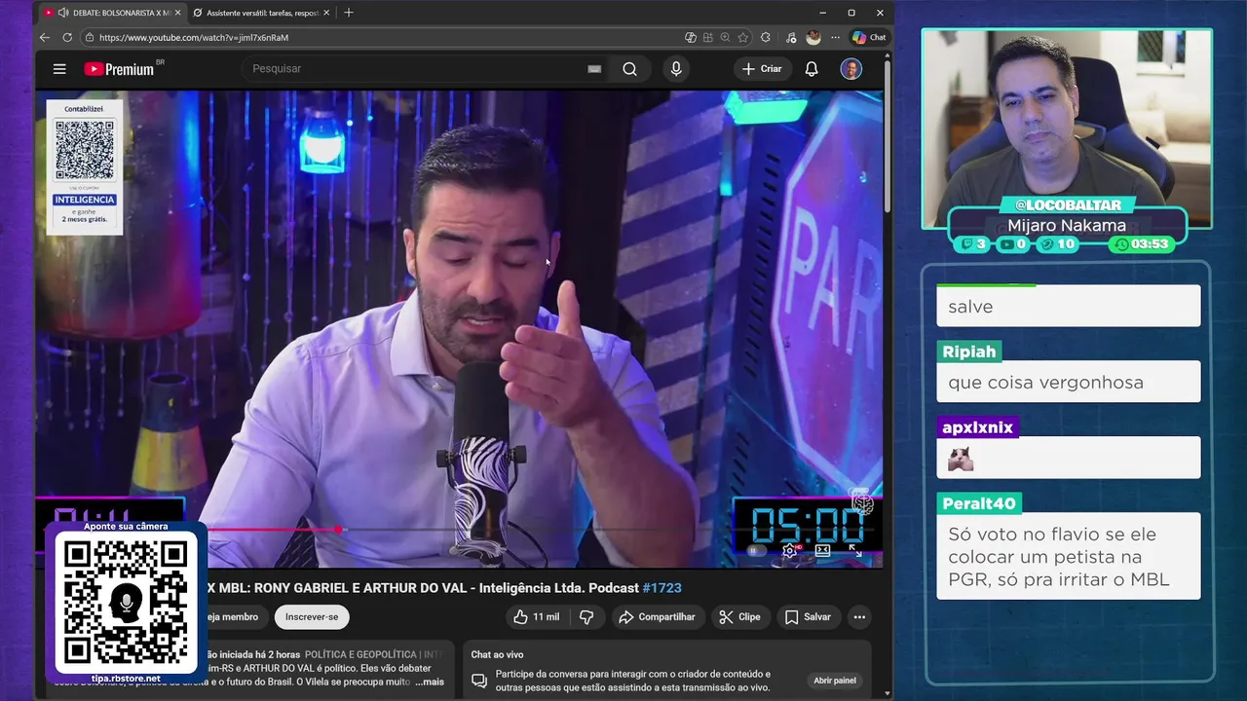Open the browser profile avatar
The height and width of the screenshot is (701, 1247).
[813, 37]
